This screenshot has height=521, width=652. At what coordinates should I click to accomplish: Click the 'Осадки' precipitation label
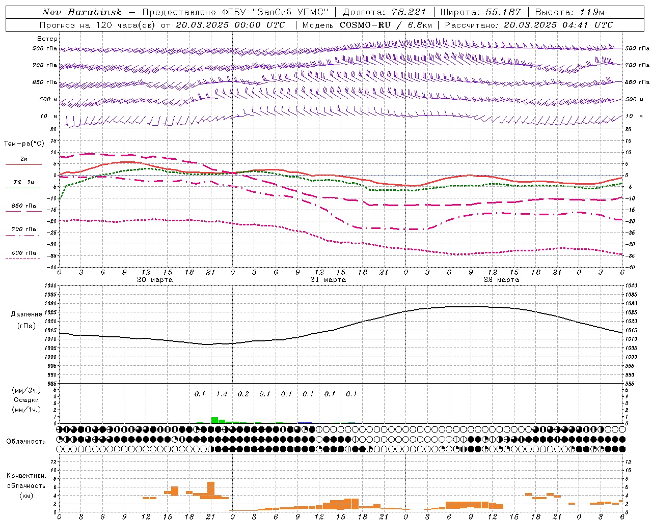tap(26, 400)
